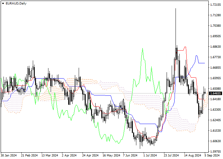
Task: Click the 23 Jul 2024 date label
Action: point(171,156)
